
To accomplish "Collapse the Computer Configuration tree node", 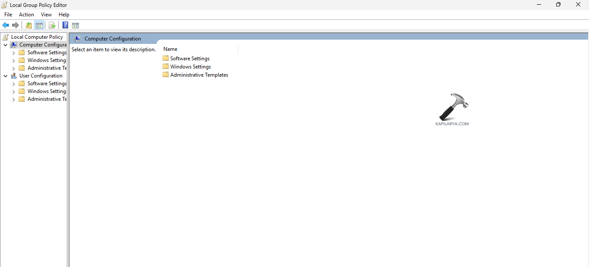I will click(5, 45).
